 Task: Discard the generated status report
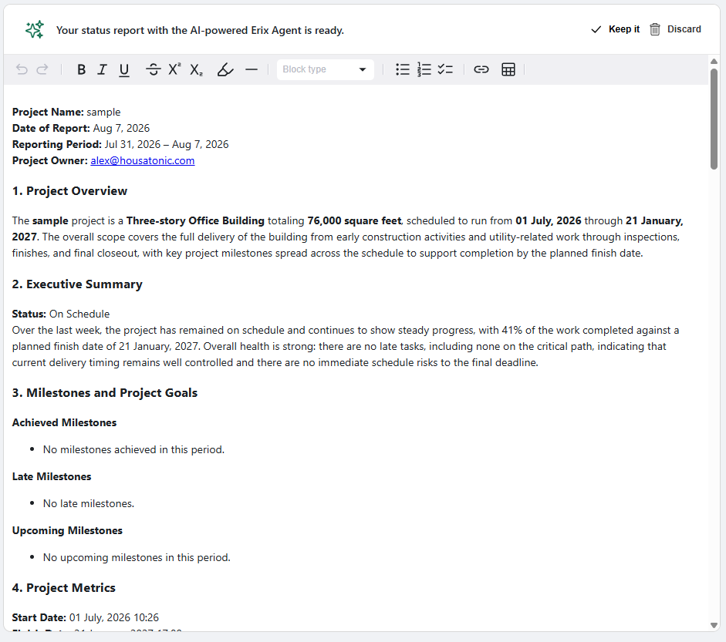click(676, 29)
